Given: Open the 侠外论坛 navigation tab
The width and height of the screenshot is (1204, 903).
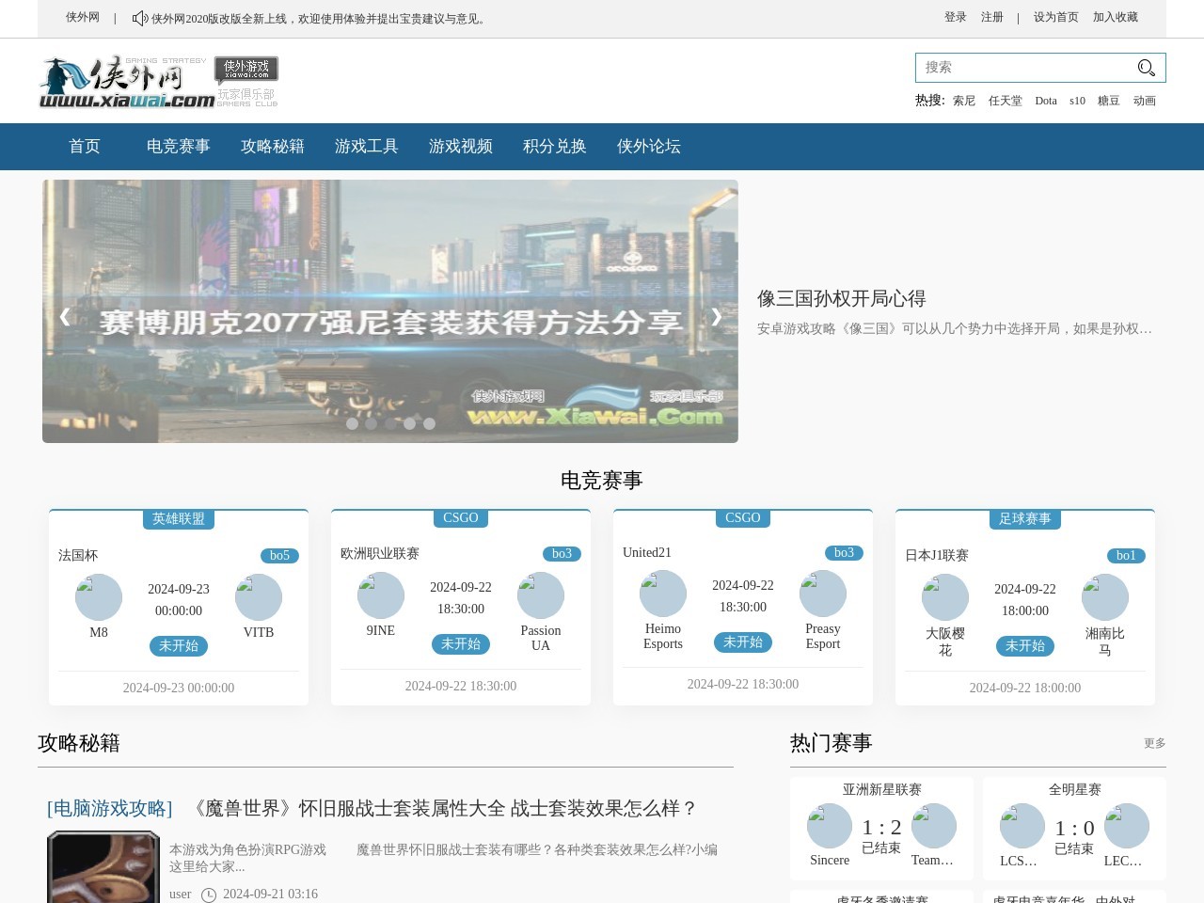Looking at the screenshot, I should click(x=649, y=147).
